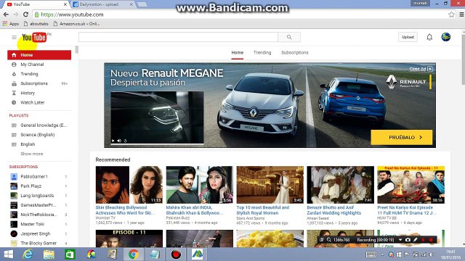Click the browser back arrow
This screenshot has height=261, width=465.
(x=6, y=14)
